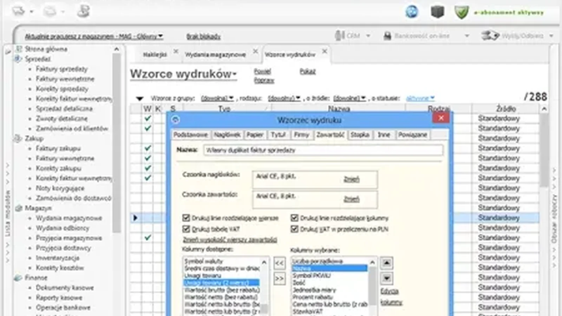Click the third top-left toolbar icon
Image resolution: width=562 pixels, height=316 pixels.
[83, 11]
